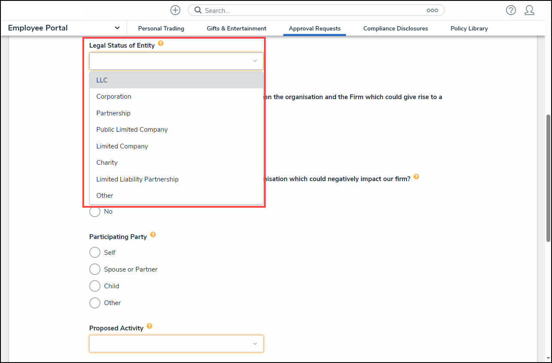Click the plus create-new icon
552x363 pixels.
(x=175, y=10)
